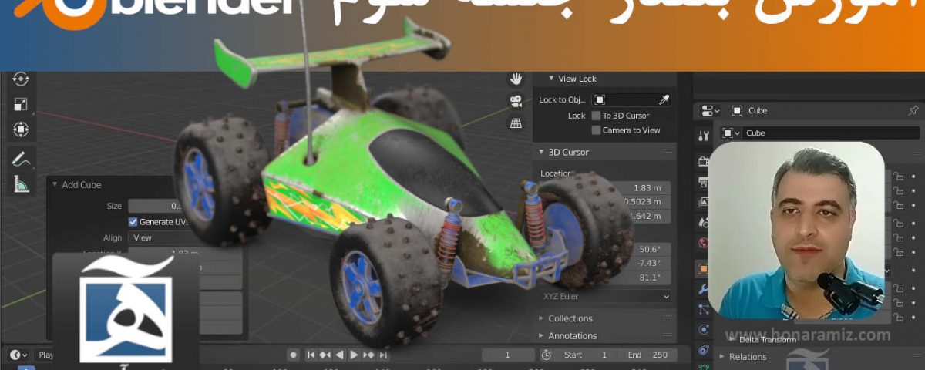The width and height of the screenshot is (925, 370).
Task: Expand the Collections panel
Action: (x=541, y=318)
